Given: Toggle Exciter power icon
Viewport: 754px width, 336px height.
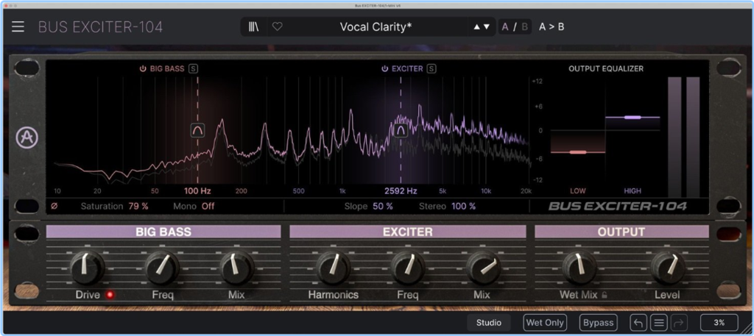Looking at the screenshot, I should coord(384,68).
